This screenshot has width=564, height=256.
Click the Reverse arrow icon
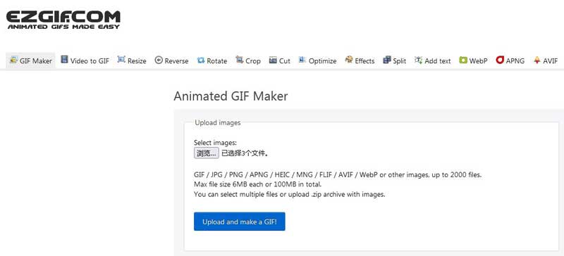click(x=159, y=60)
